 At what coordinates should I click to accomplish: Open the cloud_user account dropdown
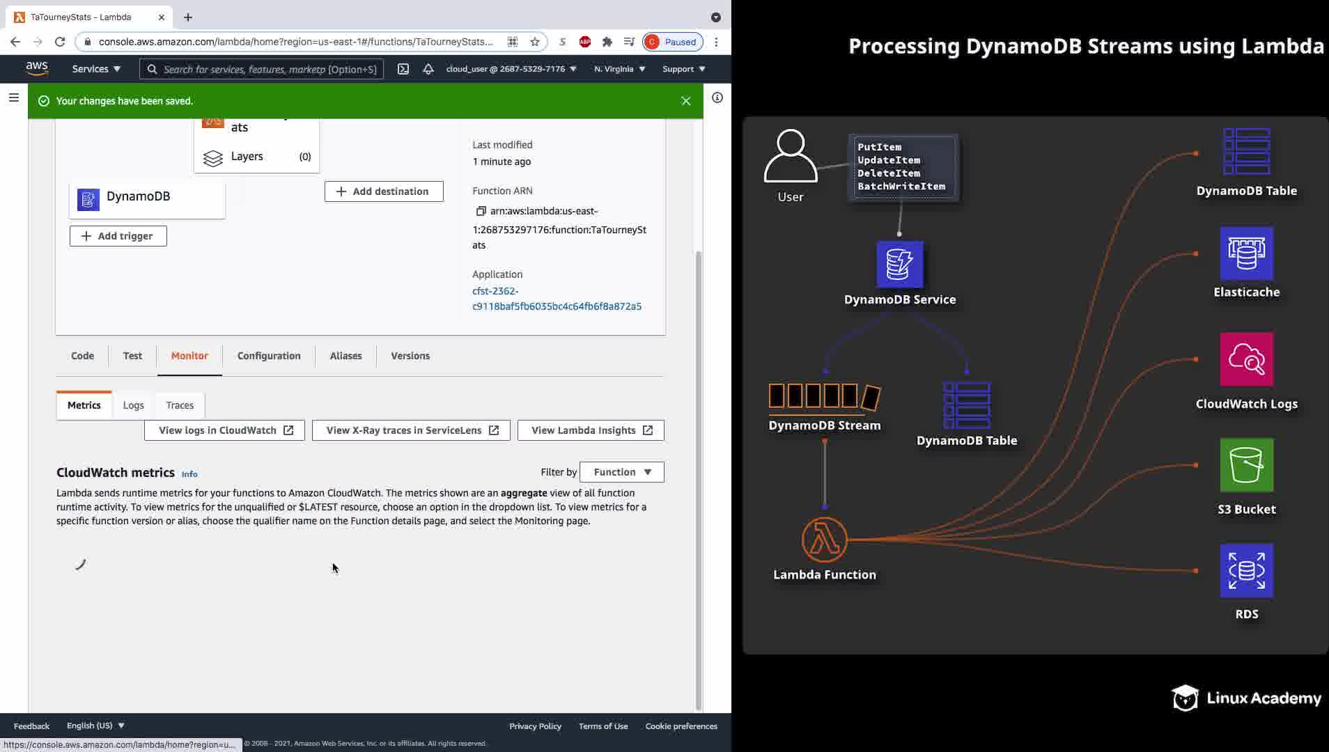(x=511, y=69)
